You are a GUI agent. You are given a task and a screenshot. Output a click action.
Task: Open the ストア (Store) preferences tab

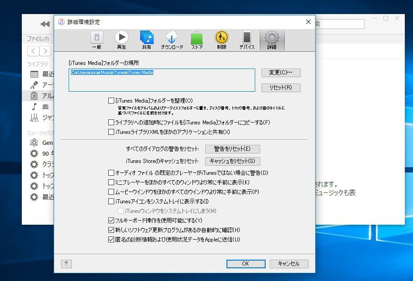[197, 40]
